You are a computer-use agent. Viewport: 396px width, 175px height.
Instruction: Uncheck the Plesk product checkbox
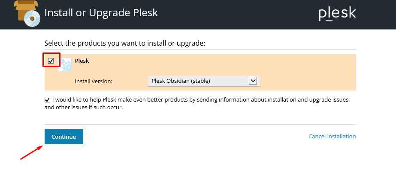pyautogui.click(x=51, y=61)
